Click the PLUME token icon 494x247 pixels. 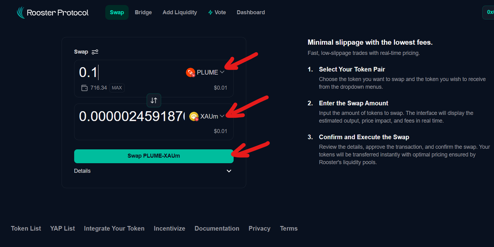coord(191,72)
